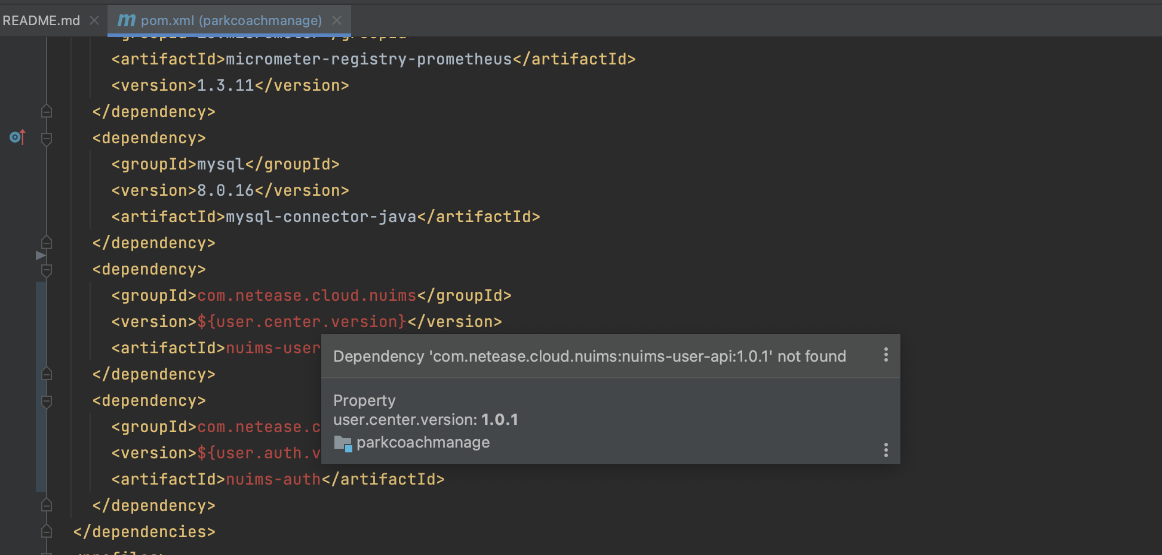Screen dimensions: 1162x555
Task: Click the 'Dependency not found' error message
Action: click(589, 356)
